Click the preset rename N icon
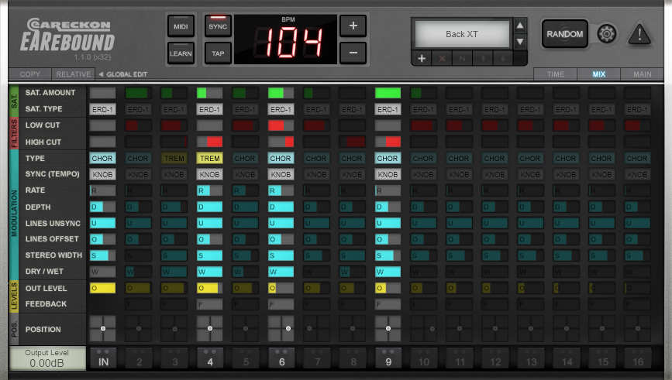 [463, 58]
